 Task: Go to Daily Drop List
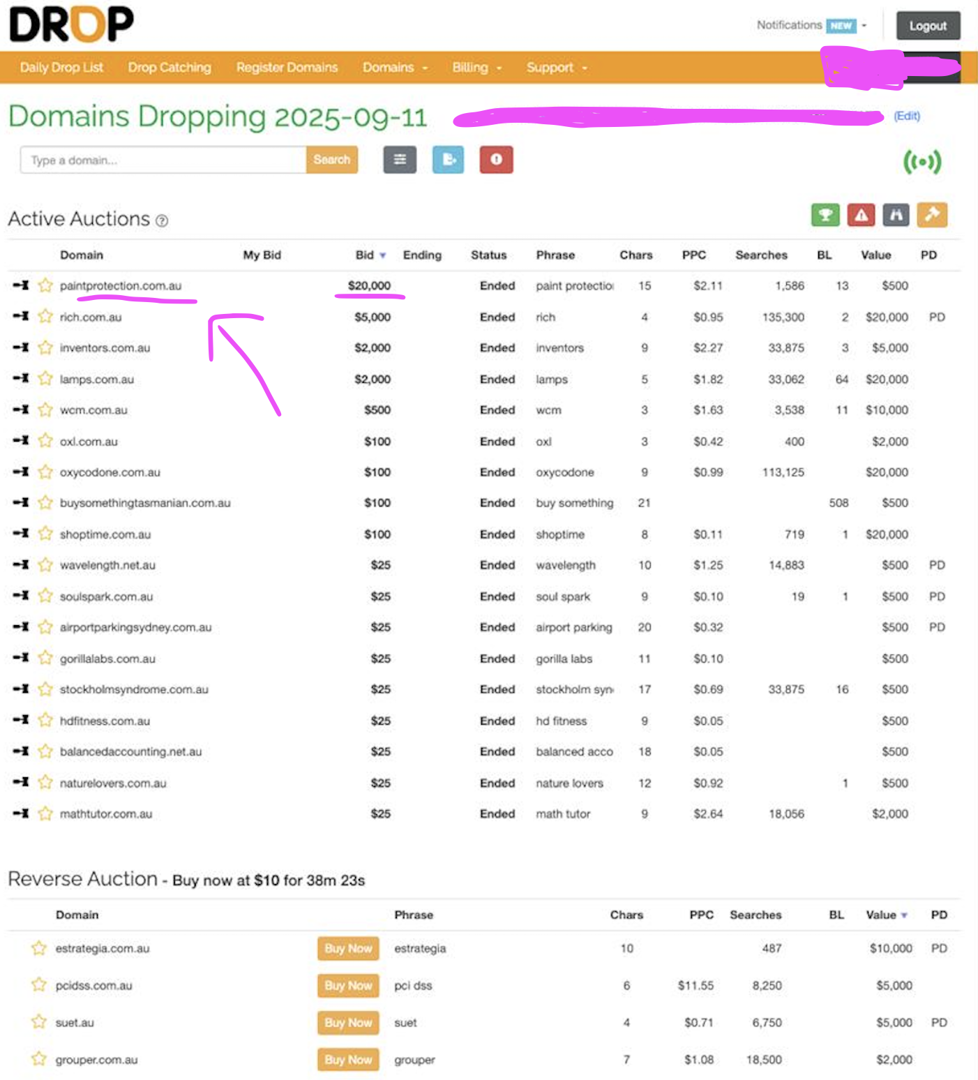coord(61,68)
